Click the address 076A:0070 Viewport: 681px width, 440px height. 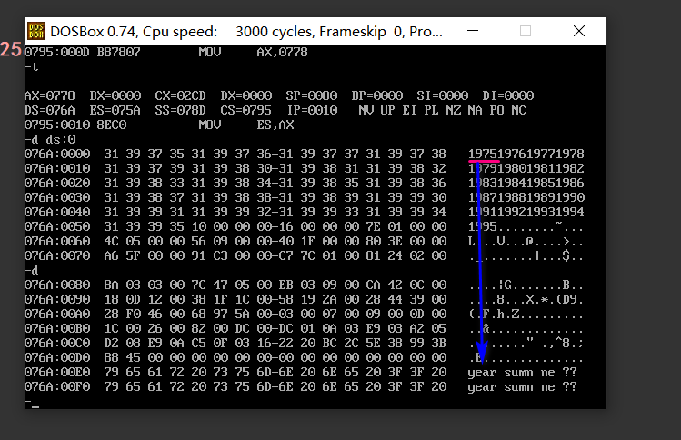(57, 255)
